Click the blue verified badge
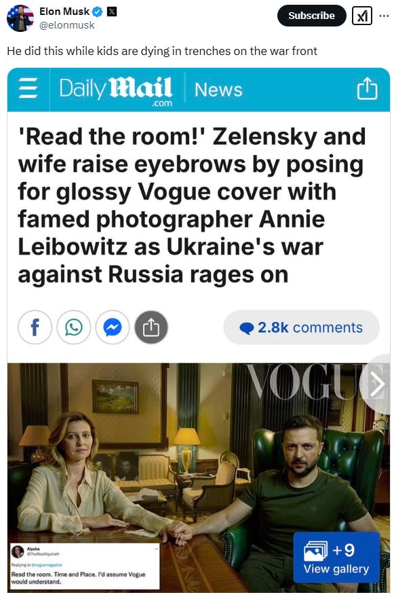This screenshot has width=394, height=593. point(98,12)
